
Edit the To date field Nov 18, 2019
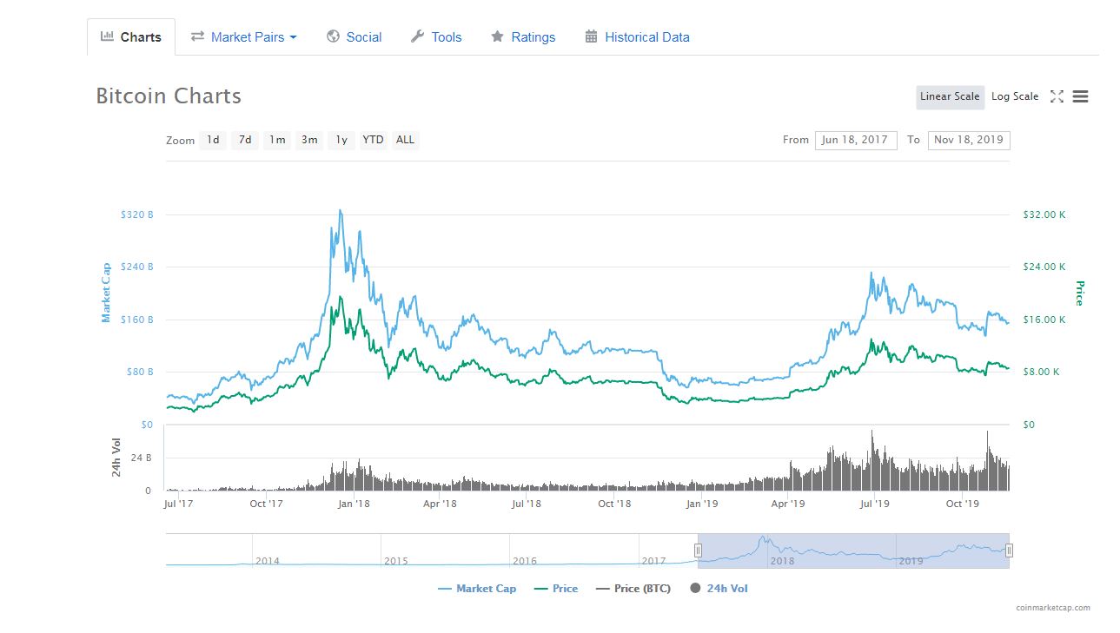click(x=969, y=140)
